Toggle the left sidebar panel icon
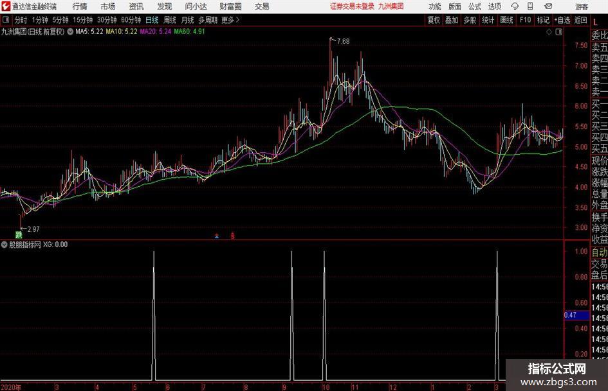The width and height of the screenshot is (608, 391). (6, 20)
